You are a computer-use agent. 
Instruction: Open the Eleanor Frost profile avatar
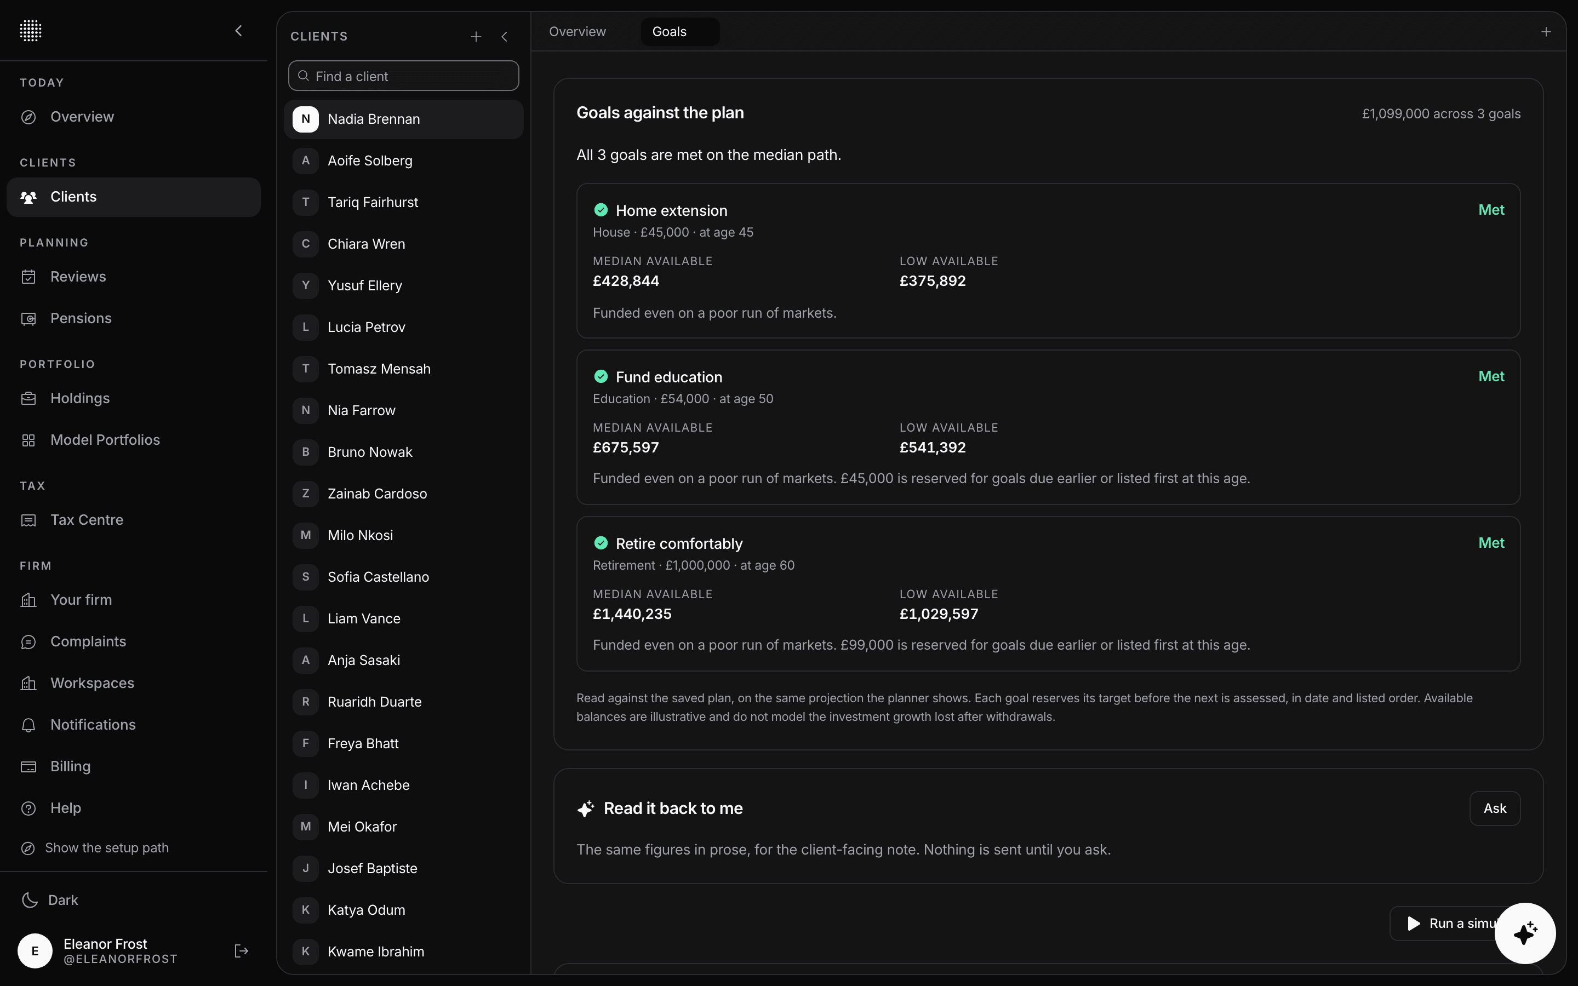pyautogui.click(x=35, y=951)
